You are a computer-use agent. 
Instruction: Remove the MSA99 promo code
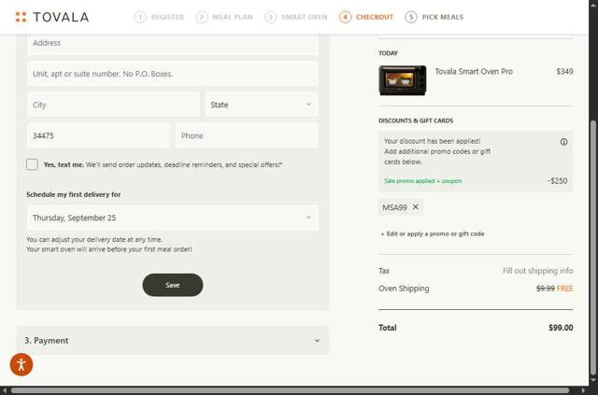point(416,206)
